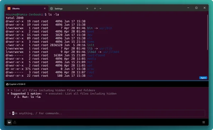Click the mousma@Hamza-Zenbook prompt text
This screenshot has height=130, width=213.
pyautogui.click(x=23, y=14)
